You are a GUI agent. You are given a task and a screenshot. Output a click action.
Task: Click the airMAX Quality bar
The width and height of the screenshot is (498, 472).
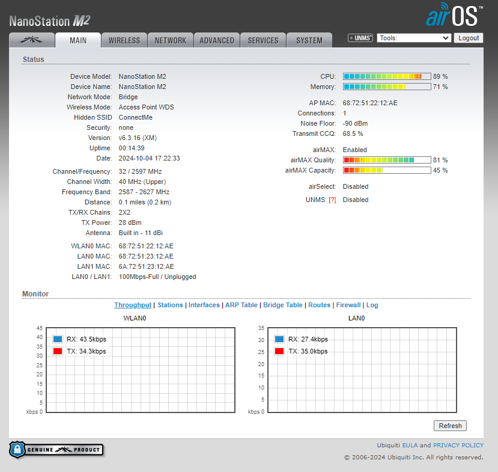tap(387, 160)
